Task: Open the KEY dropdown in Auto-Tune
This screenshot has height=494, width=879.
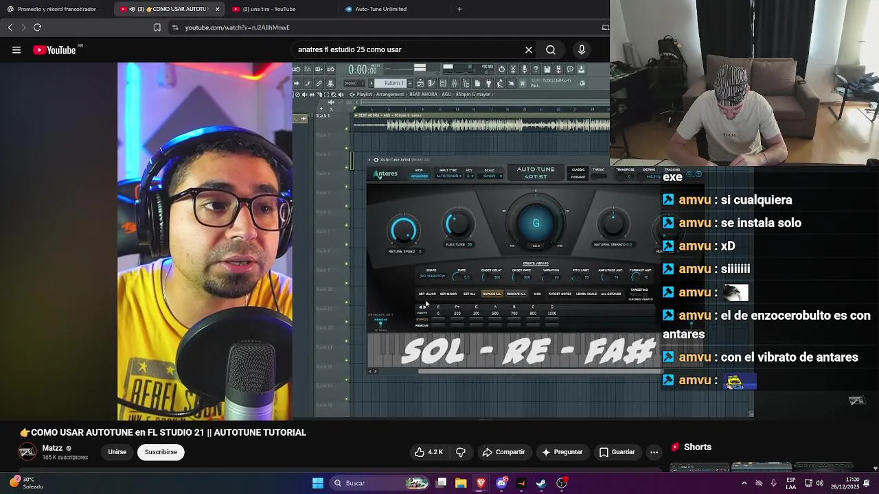Action: [x=470, y=176]
